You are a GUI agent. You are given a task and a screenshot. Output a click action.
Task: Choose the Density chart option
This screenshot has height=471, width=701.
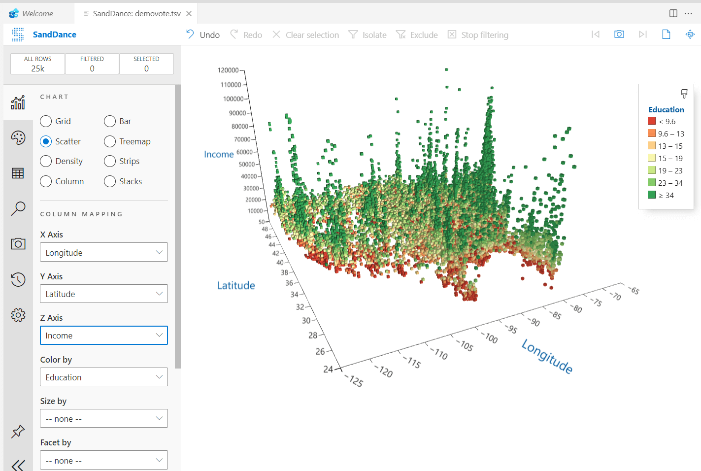tap(46, 161)
